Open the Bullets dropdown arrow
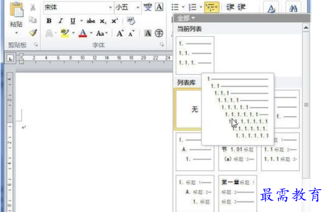 coord(183,7)
